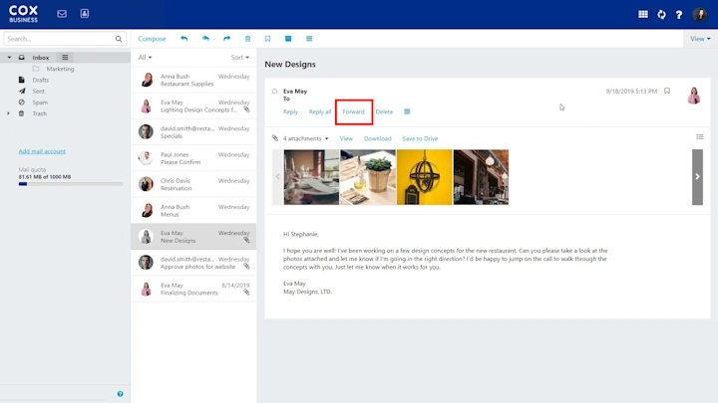Open the Sent folder
718x403 pixels.
tap(39, 91)
